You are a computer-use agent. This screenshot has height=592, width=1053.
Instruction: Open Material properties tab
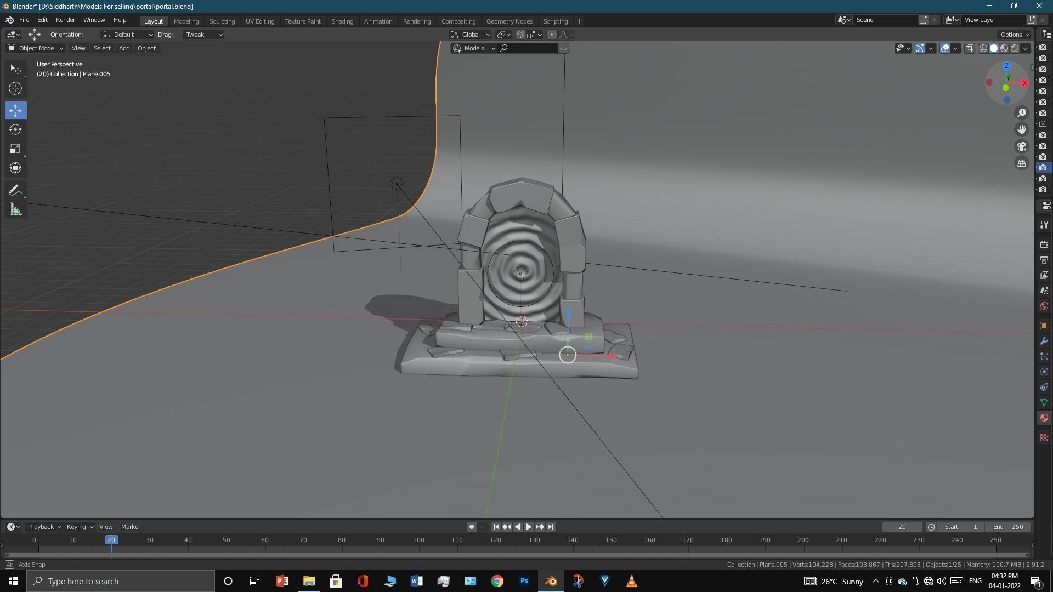pos(1044,418)
